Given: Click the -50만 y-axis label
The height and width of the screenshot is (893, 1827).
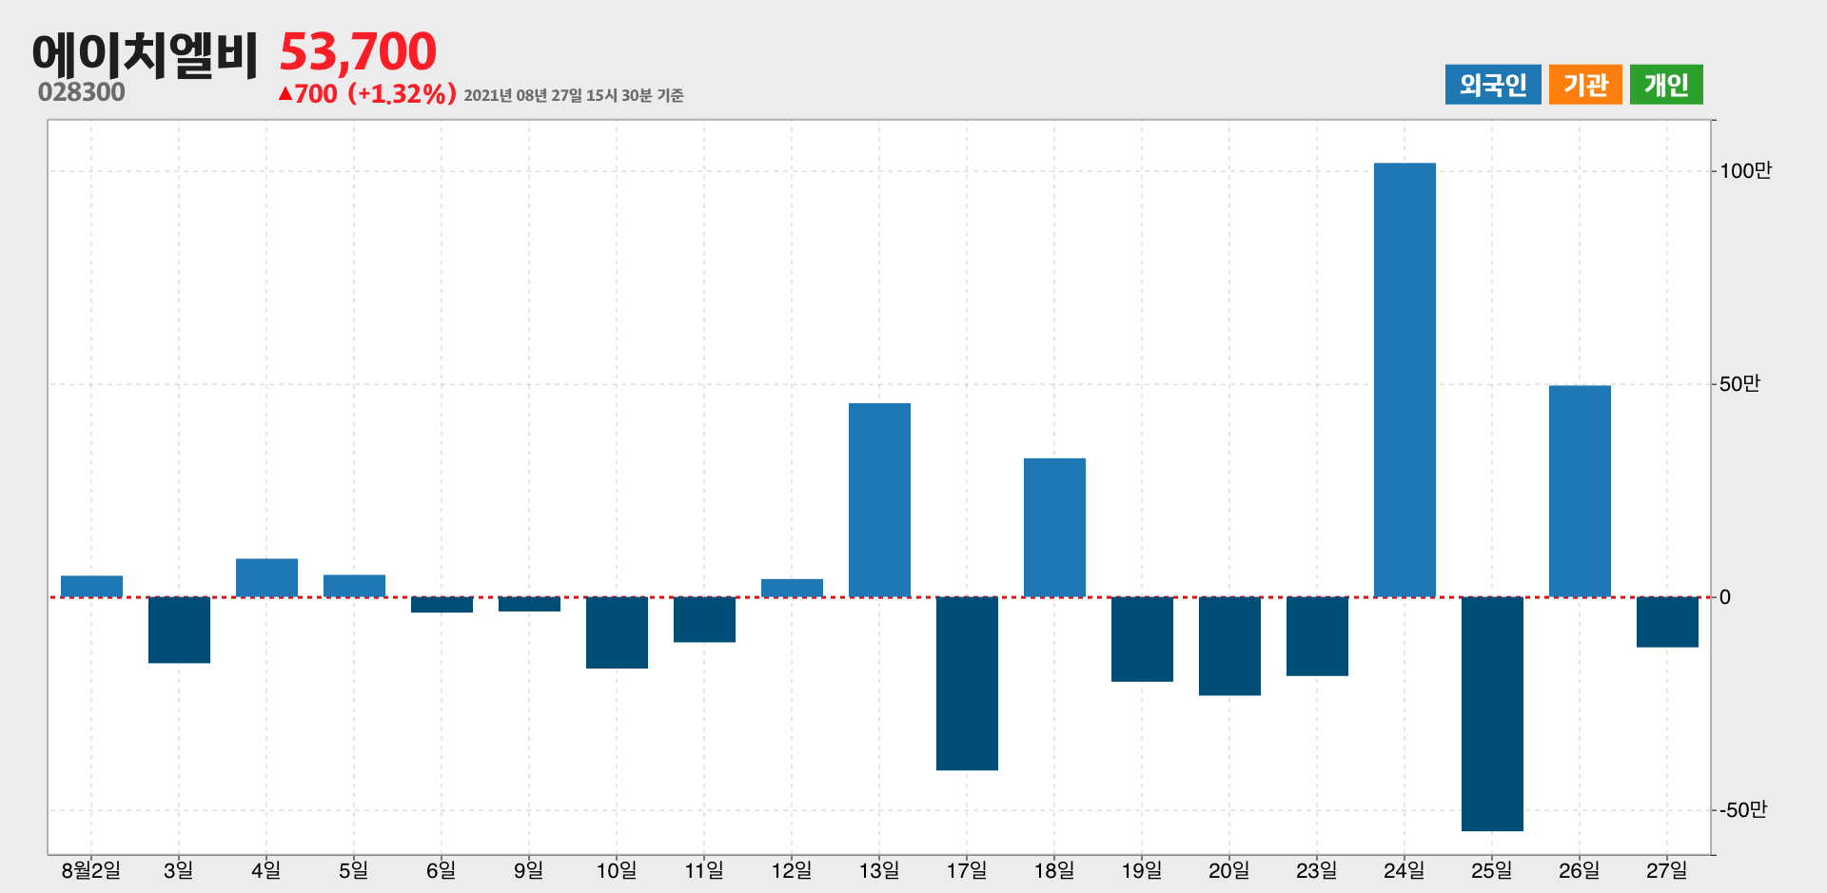Looking at the screenshot, I should pos(1742,810).
